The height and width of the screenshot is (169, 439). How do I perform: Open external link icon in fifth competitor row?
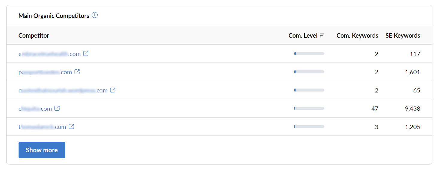[71, 127]
